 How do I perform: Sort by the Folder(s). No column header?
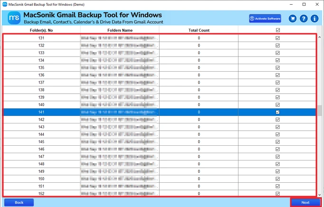41,30
